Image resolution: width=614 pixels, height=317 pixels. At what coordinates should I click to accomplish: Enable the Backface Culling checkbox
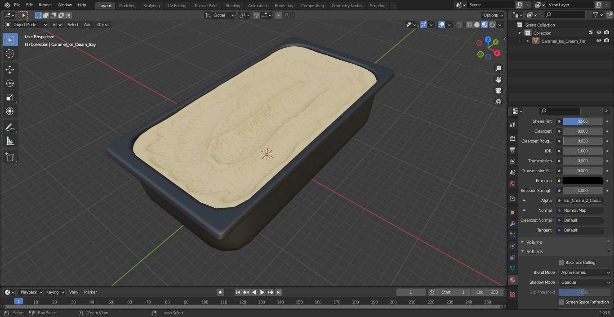(561, 263)
